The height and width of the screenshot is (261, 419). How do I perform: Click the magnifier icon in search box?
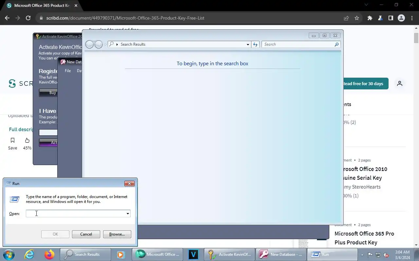pyautogui.click(x=337, y=44)
